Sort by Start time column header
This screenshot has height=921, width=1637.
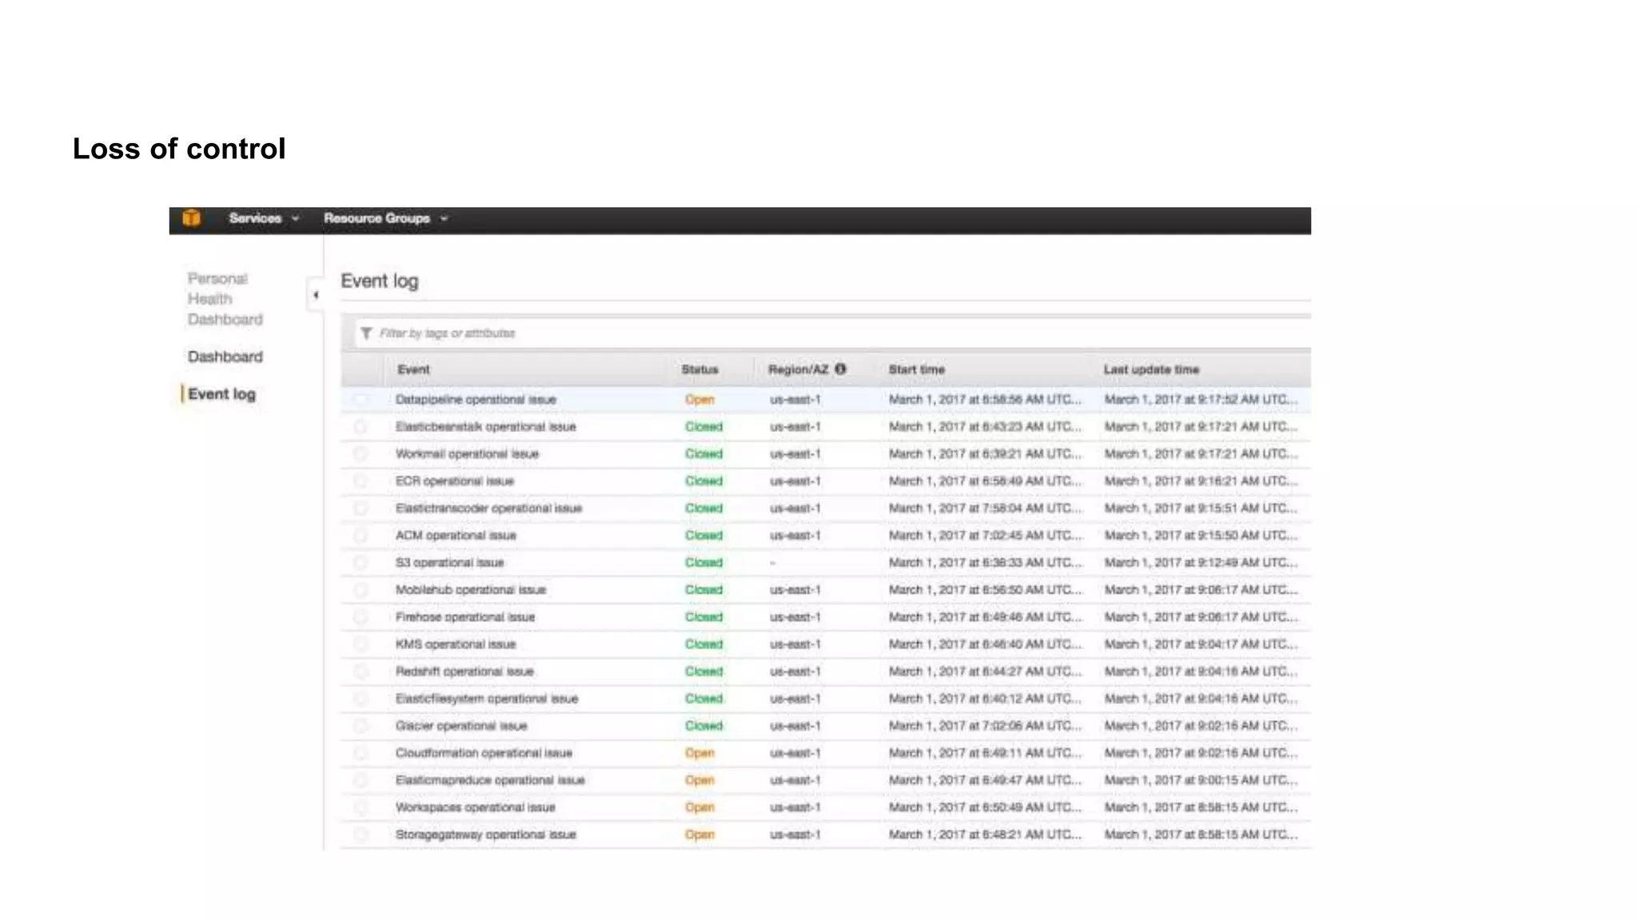tap(916, 369)
